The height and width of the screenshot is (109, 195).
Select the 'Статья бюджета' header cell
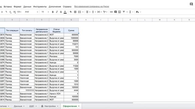click(x=56, y=30)
